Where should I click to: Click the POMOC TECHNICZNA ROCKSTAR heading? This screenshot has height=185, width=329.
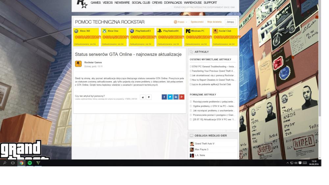coord(110,22)
